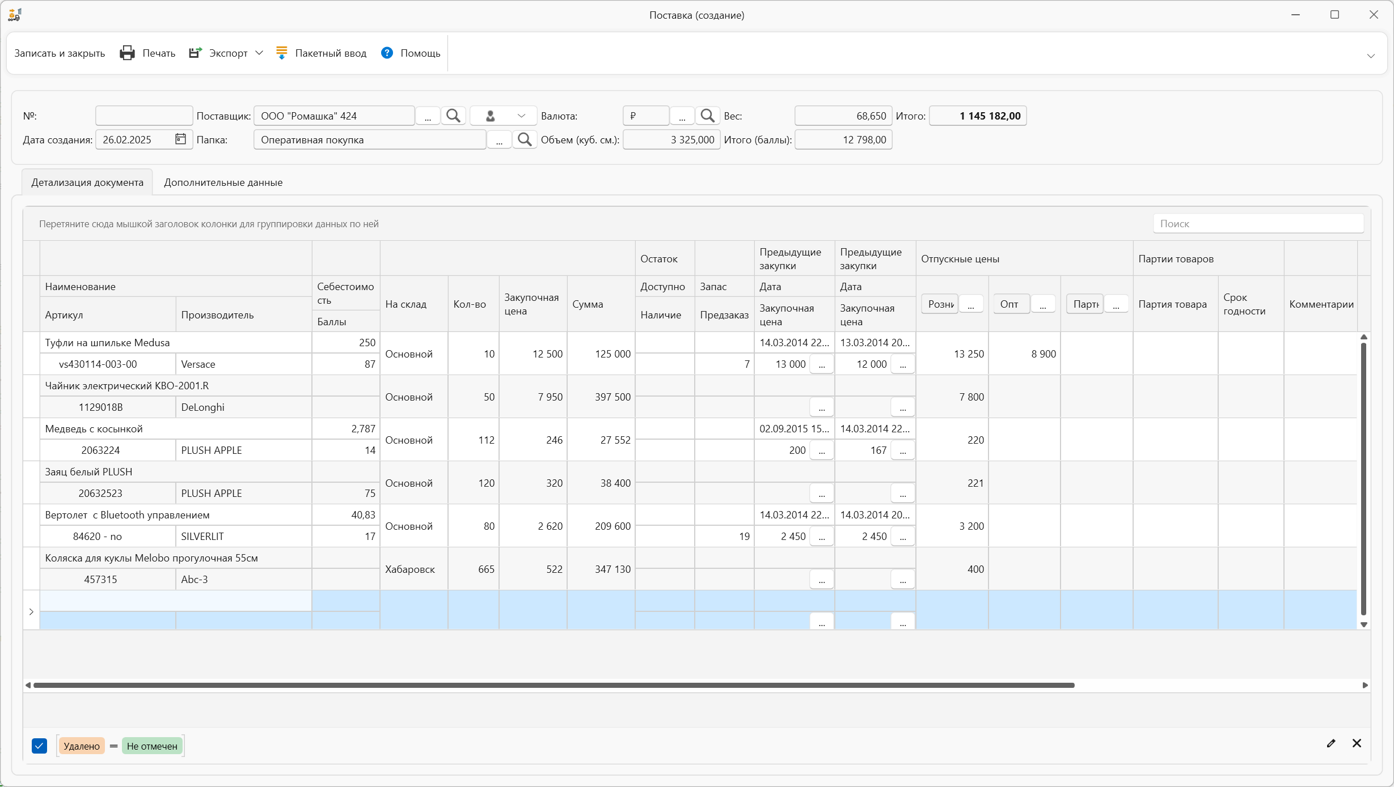Screen dimensions: 1394x787
Task: Click the document number input field
Action: [x=144, y=116]
